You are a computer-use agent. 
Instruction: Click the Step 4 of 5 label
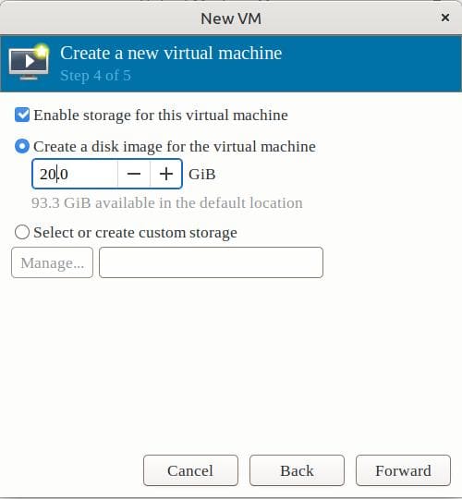point(95,76)
